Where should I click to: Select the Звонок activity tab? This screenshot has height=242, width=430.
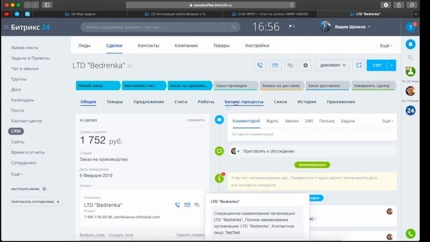click(292, 121)
